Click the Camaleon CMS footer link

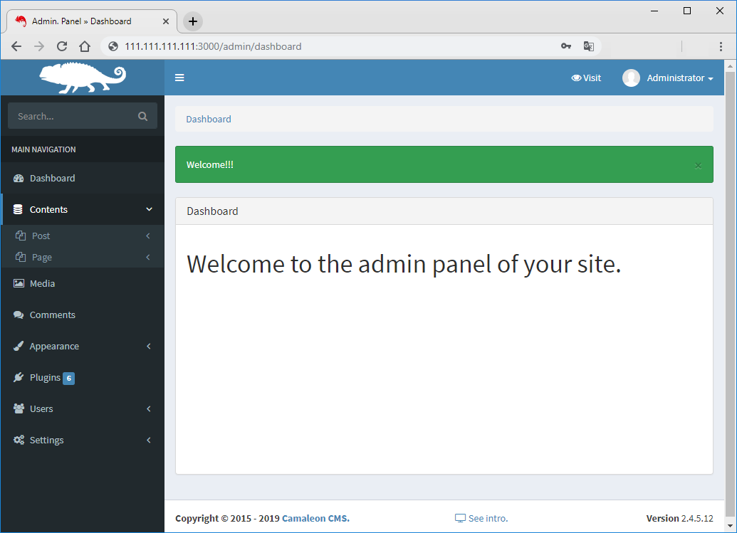click(x=315, y=518)
